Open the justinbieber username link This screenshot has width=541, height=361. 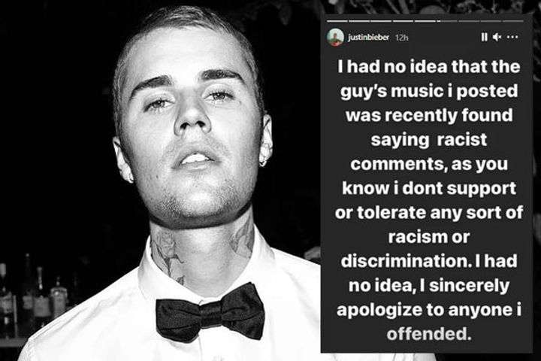pyautogui.click(x=370, y=37)
